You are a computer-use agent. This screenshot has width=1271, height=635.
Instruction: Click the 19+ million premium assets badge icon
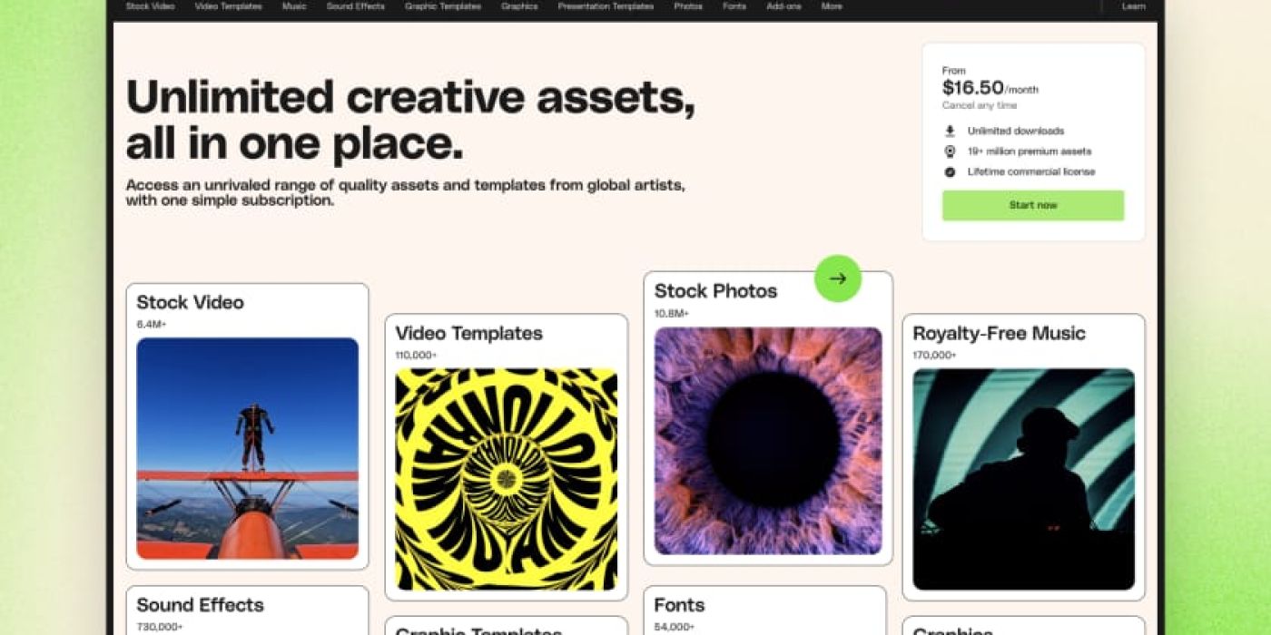950,151
